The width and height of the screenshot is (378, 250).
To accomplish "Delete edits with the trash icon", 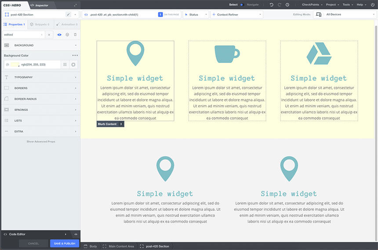I will pyautogui.click(x=75, y=35).
